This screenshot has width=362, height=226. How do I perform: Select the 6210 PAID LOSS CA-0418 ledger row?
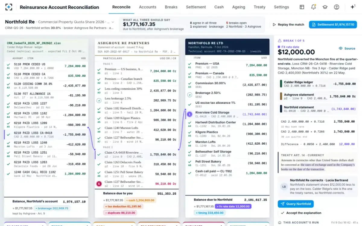click(x=46, y=134)
